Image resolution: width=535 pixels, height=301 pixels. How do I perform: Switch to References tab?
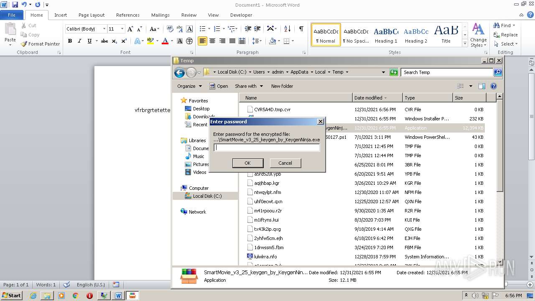point(128,15)
